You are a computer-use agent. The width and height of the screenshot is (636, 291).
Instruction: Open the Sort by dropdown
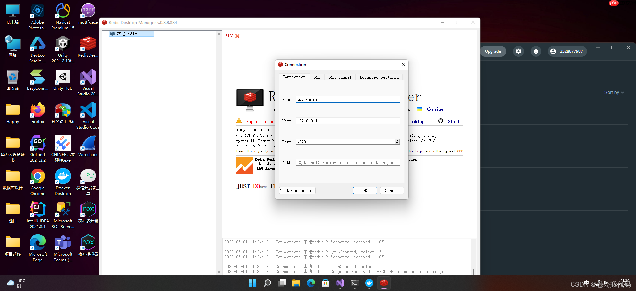pos(614,92)
